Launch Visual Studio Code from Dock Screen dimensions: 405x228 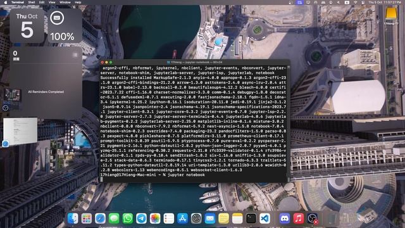click(265, 218)
